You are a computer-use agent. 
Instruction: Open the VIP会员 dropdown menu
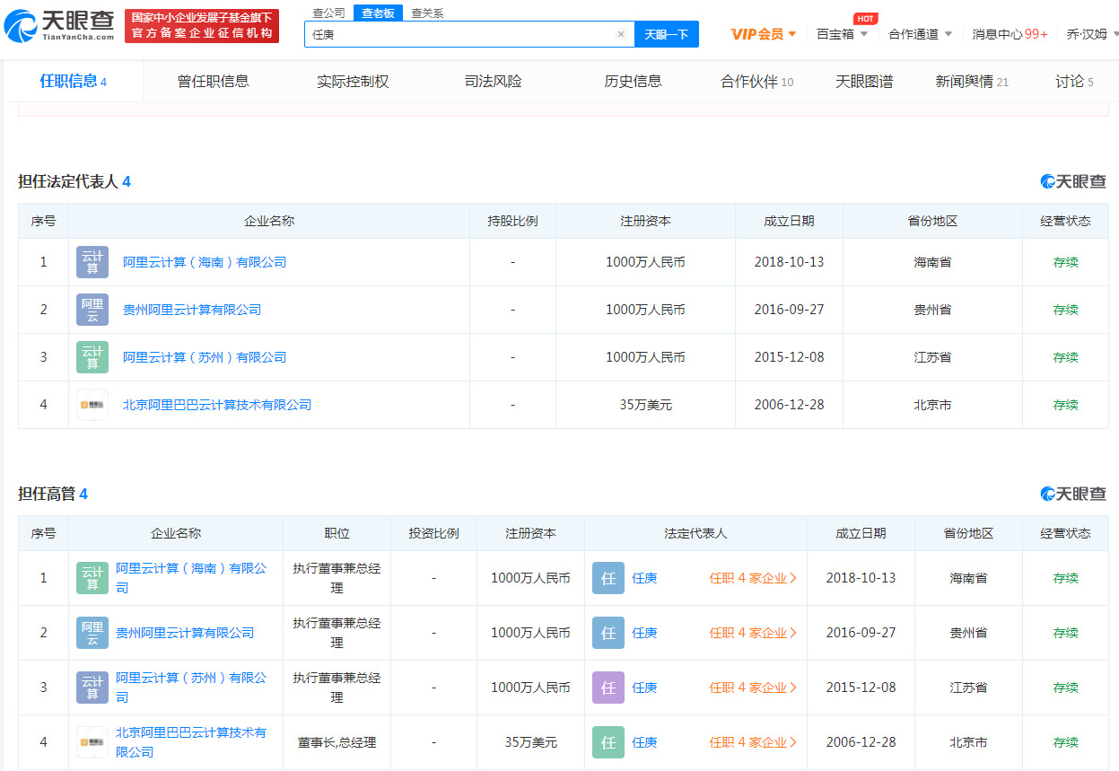point(764,34)
